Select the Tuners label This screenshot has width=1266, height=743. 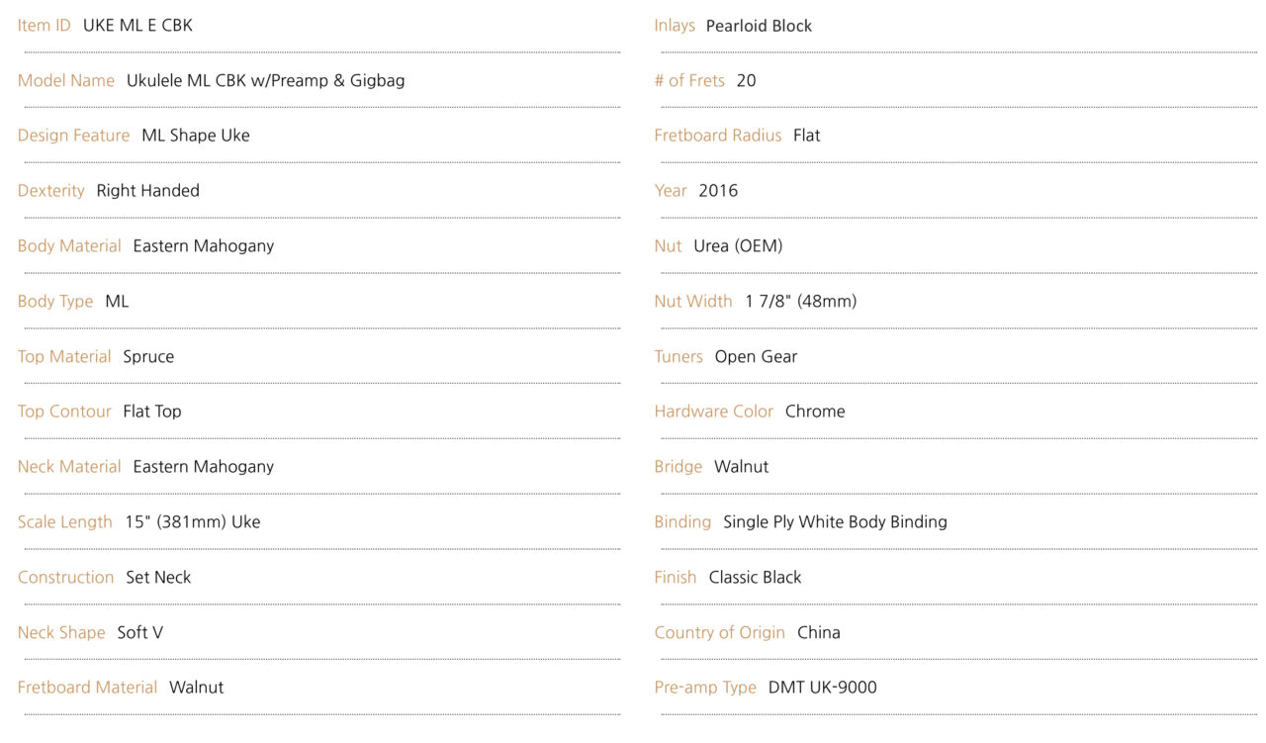point(678,357)
